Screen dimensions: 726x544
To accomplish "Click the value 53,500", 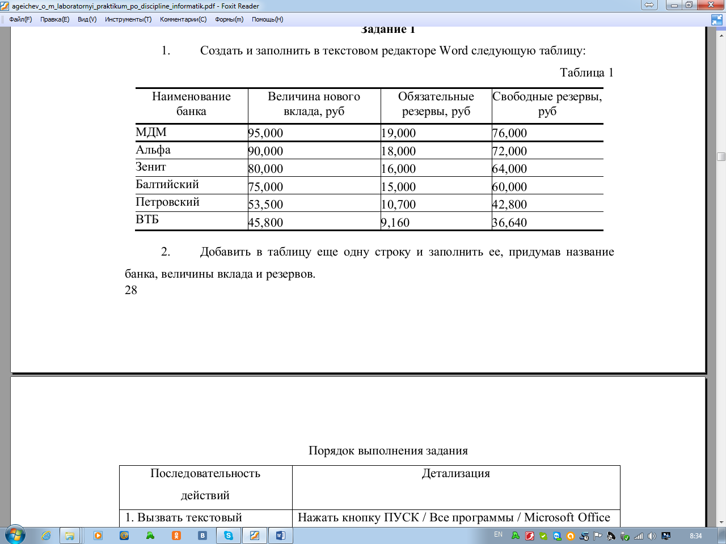I will click(x=265, y=205).
